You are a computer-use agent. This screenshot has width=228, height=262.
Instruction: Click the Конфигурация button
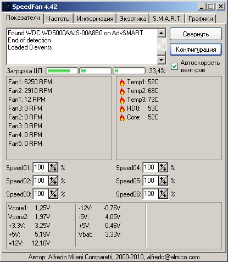[x=196, y=50]
